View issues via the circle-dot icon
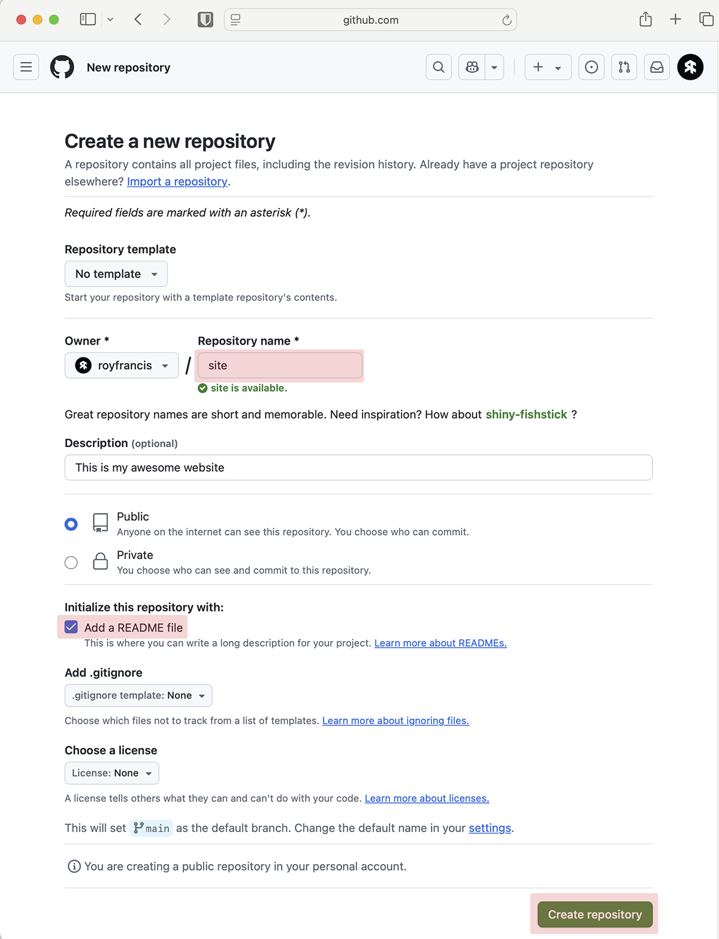This screenshot has height=939, width=719. tap(591, 67)
